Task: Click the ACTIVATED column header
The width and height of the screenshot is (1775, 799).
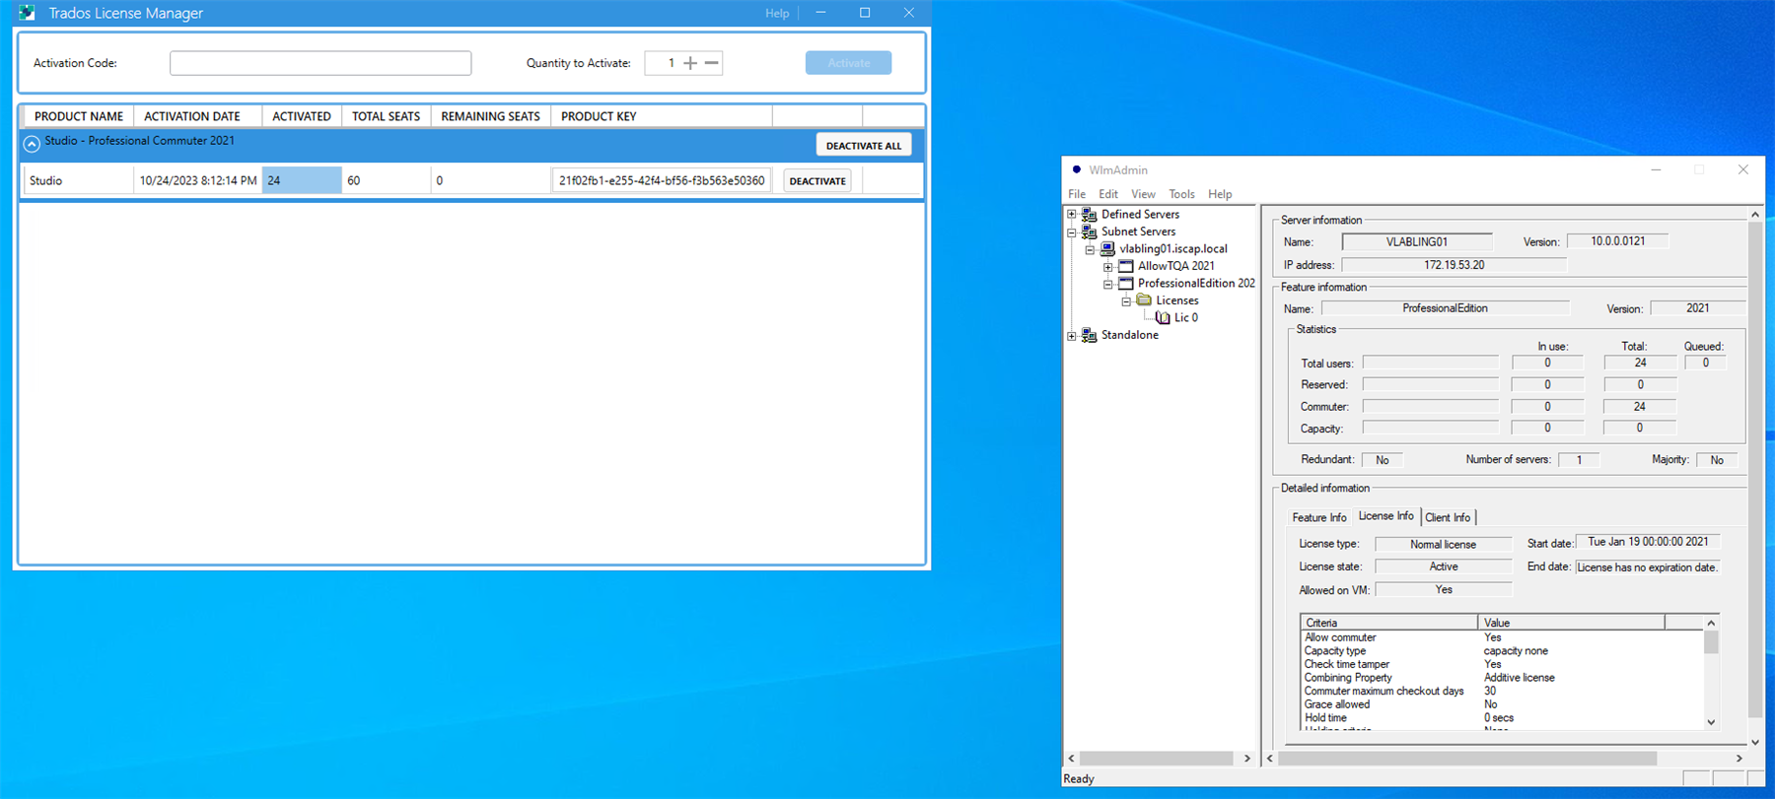Action: click(x=302, y=116)
